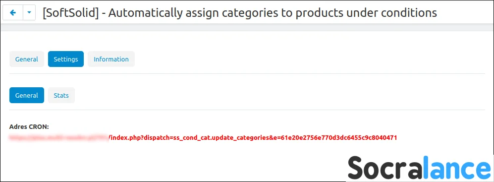Click the gray header strip below the title
The image size is (494, 182).
(x=247, y=27)
